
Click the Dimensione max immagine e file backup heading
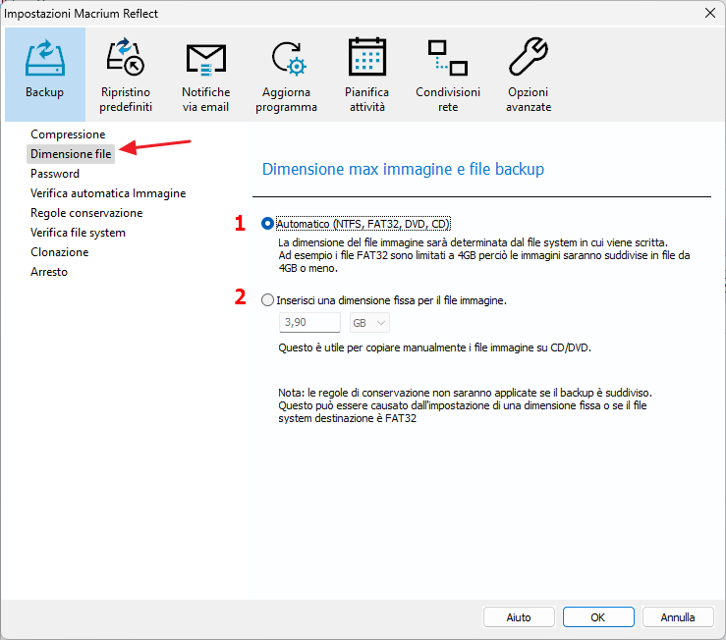403,169
